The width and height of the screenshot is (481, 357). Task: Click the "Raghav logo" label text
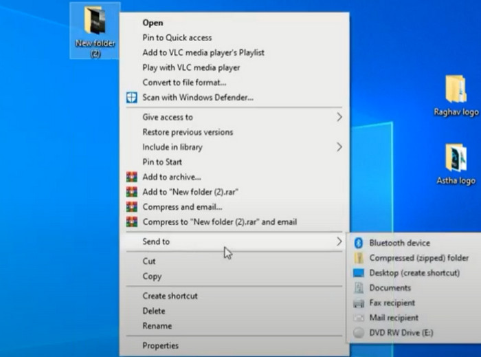click(x=456, y=111)
